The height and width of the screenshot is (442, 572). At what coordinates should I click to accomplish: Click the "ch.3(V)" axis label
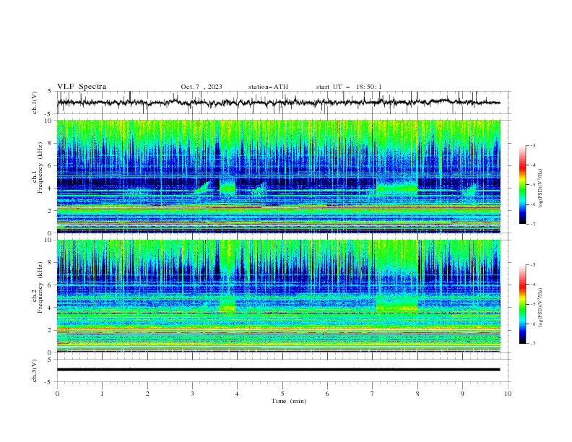(x=35, y=370)
